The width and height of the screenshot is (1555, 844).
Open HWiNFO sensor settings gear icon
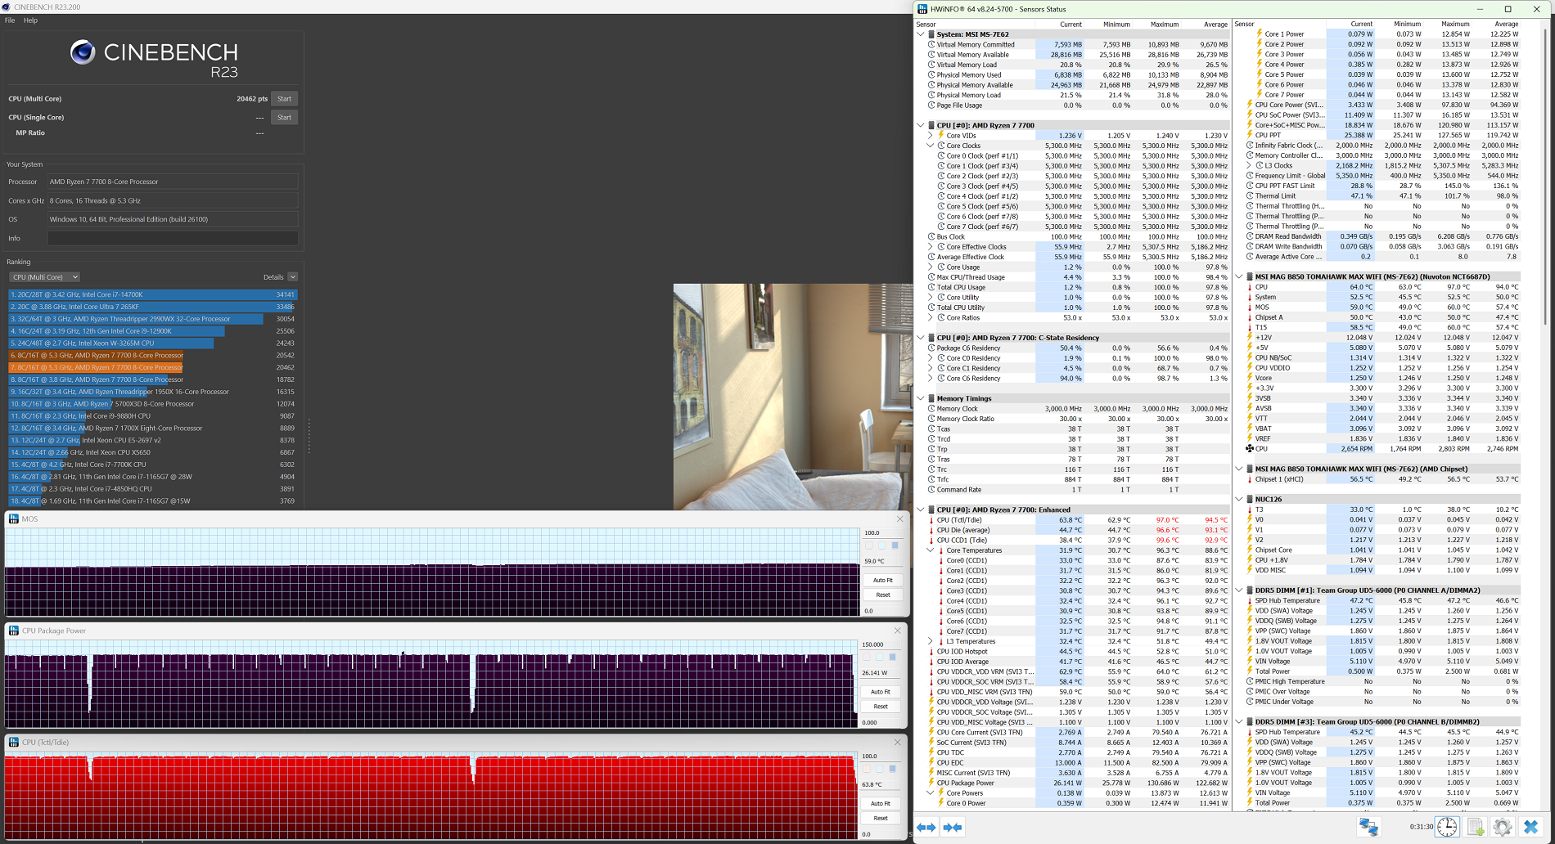[1503, 827]
